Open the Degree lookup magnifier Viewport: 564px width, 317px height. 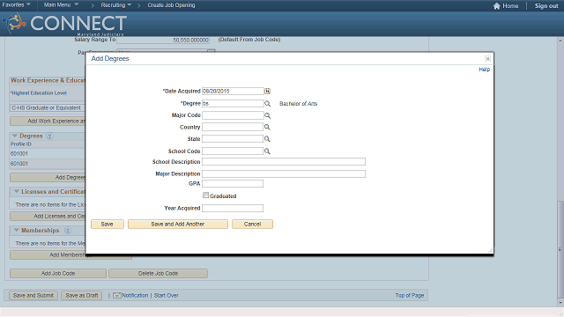tap(267, 104)
